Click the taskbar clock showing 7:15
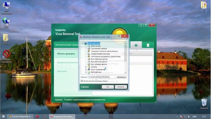 pos(204,117)
